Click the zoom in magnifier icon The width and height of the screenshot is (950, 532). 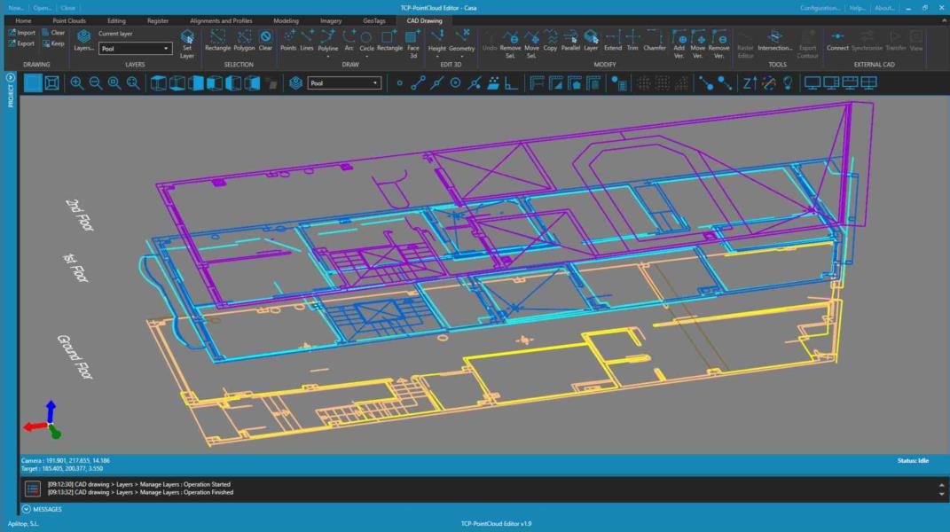[x=77, y=82]
